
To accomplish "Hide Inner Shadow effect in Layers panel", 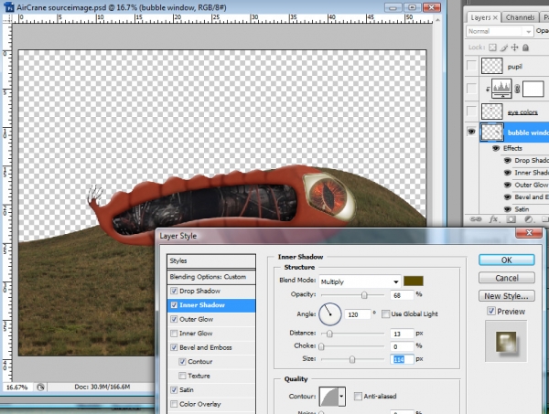I will [x=507, y=173].
